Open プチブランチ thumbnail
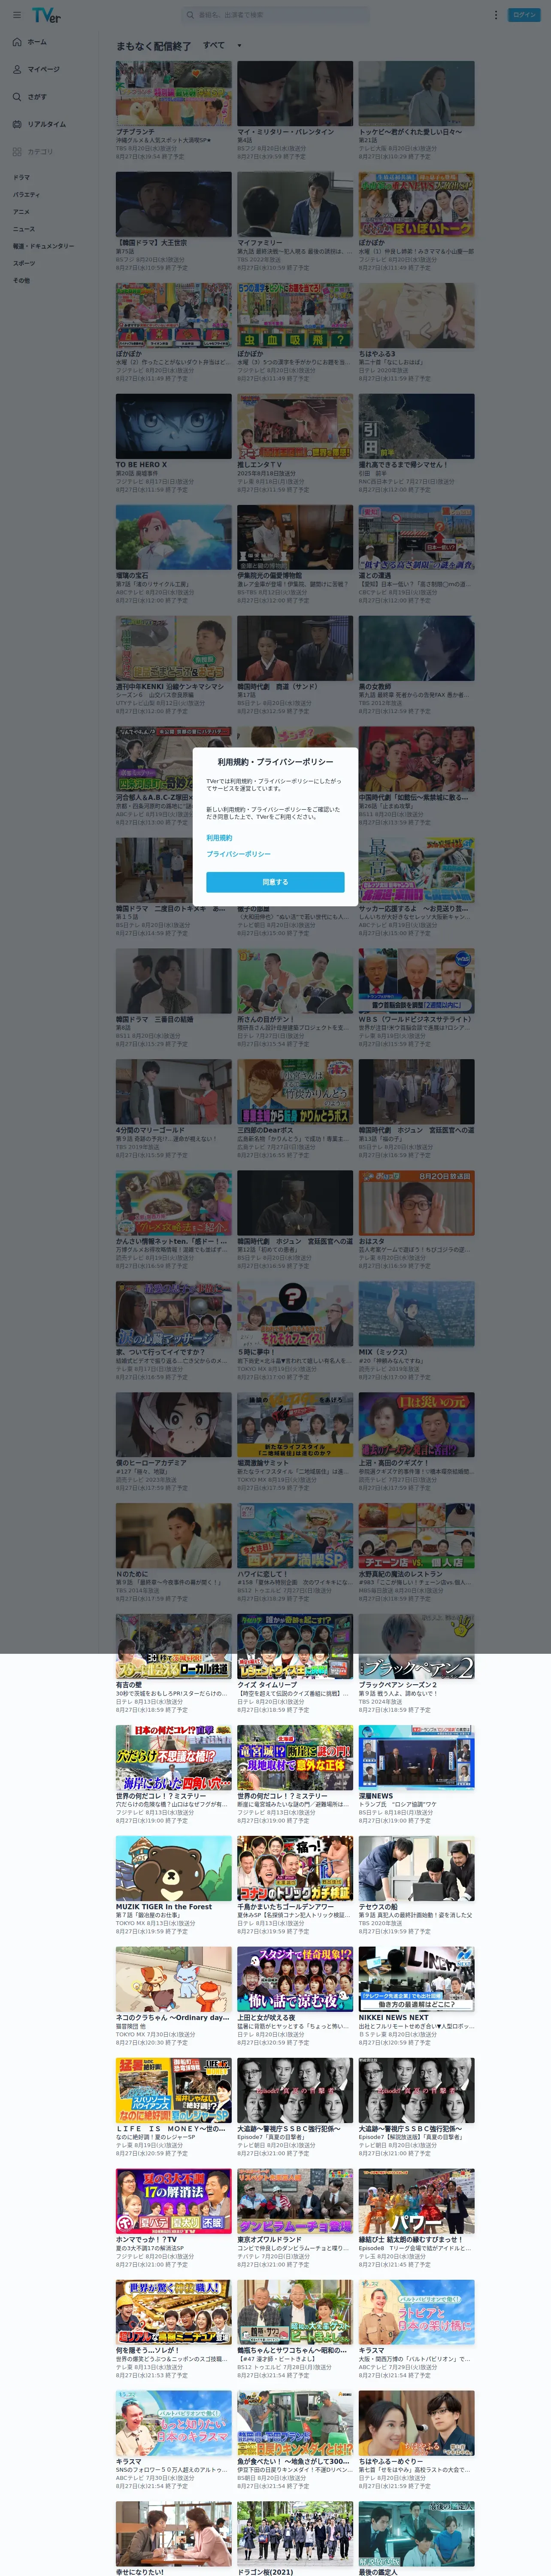Image resolution: width=551 pixels, height=2576 pixels. point(174,93)
